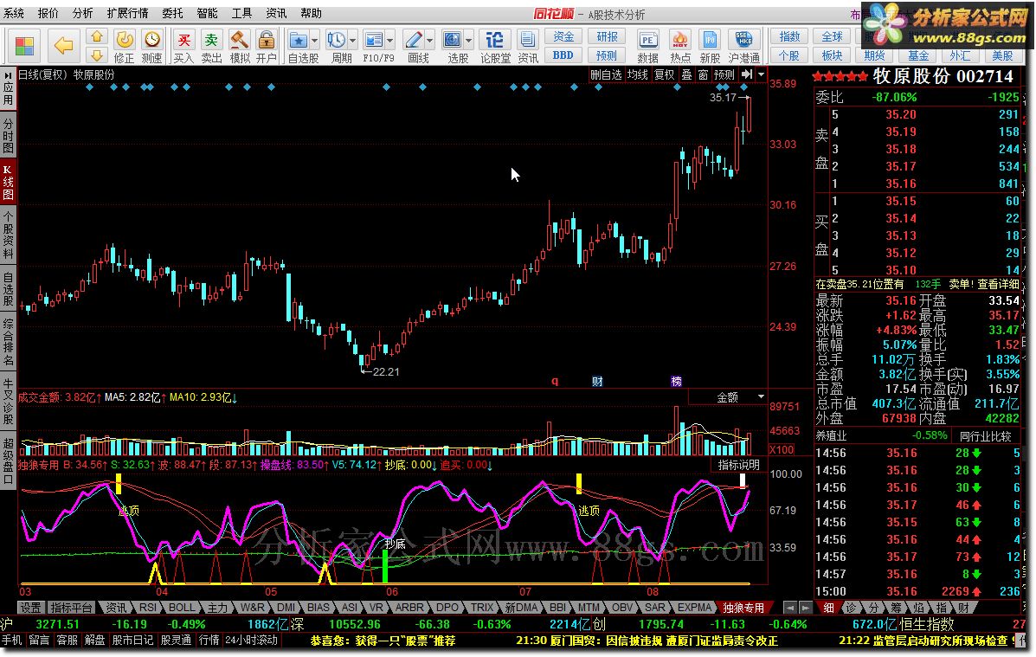The width and height of the screenshot is (1036, 657).
Task: Open the 报价 menu
Action: (48, 13)
